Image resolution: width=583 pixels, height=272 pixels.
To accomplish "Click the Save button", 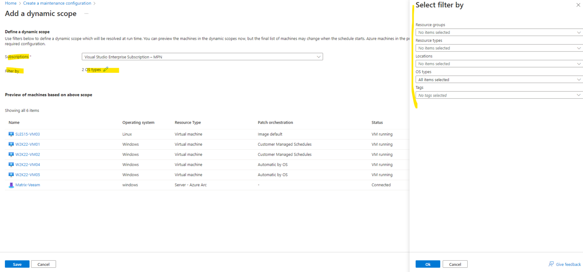I will (17, 264).
